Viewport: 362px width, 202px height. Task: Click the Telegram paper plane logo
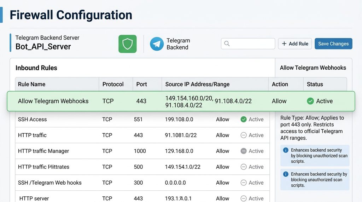click(x=157, y=44)
